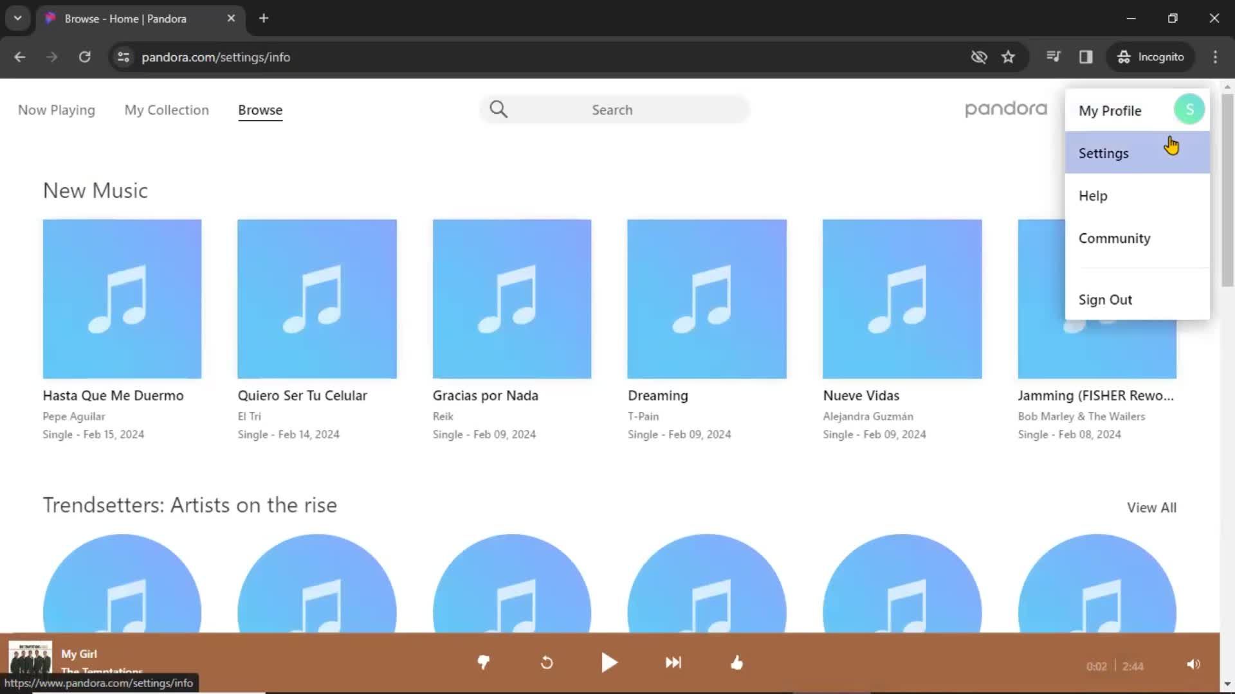Open site information icon in address bar
1235x694 pixels.
pos(123,57)
